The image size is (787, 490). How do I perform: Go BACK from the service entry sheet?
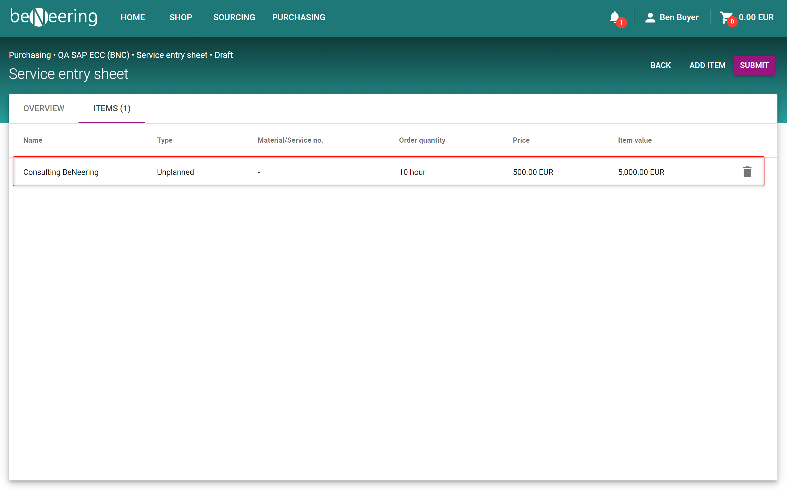(x=660, y=65)
